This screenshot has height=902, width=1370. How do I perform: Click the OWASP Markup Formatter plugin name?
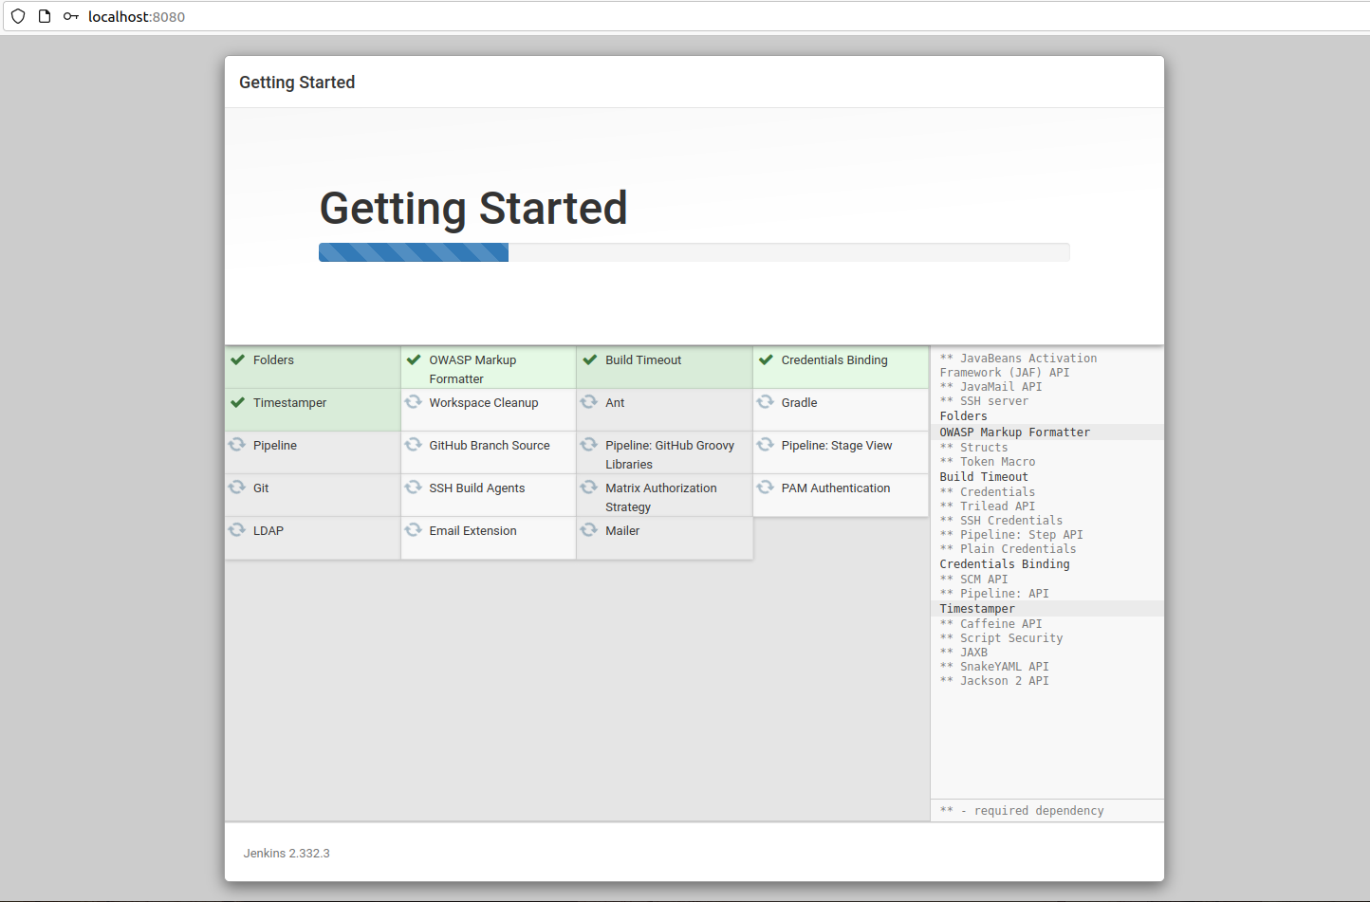coord(472,370)
